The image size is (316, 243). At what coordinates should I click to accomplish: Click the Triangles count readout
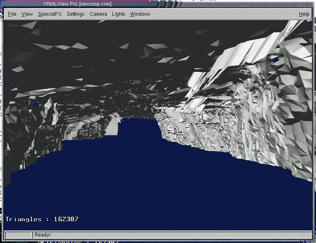(42, 219)
